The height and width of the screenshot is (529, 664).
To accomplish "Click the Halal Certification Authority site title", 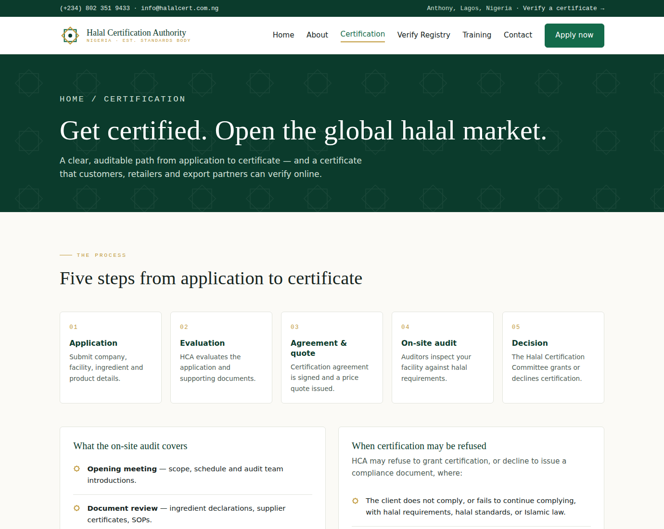I will coord(136,33).
